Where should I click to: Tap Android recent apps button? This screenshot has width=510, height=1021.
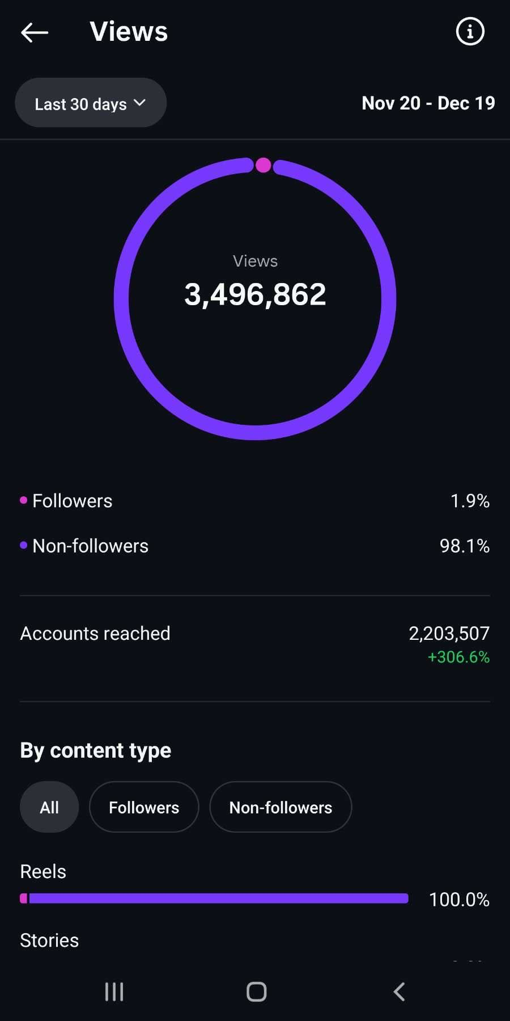tap(114, 992)
